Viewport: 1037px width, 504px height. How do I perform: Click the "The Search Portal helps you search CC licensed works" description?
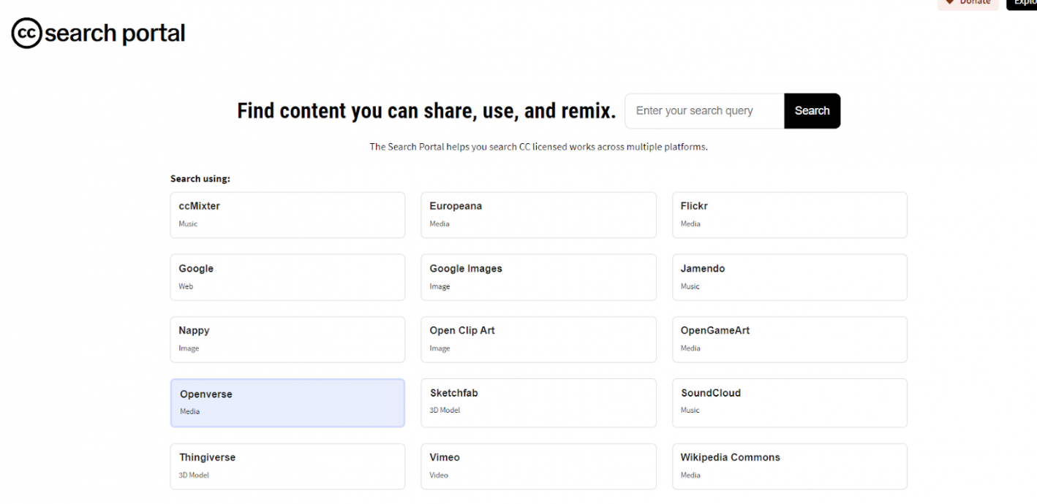(x=538, y=147)
